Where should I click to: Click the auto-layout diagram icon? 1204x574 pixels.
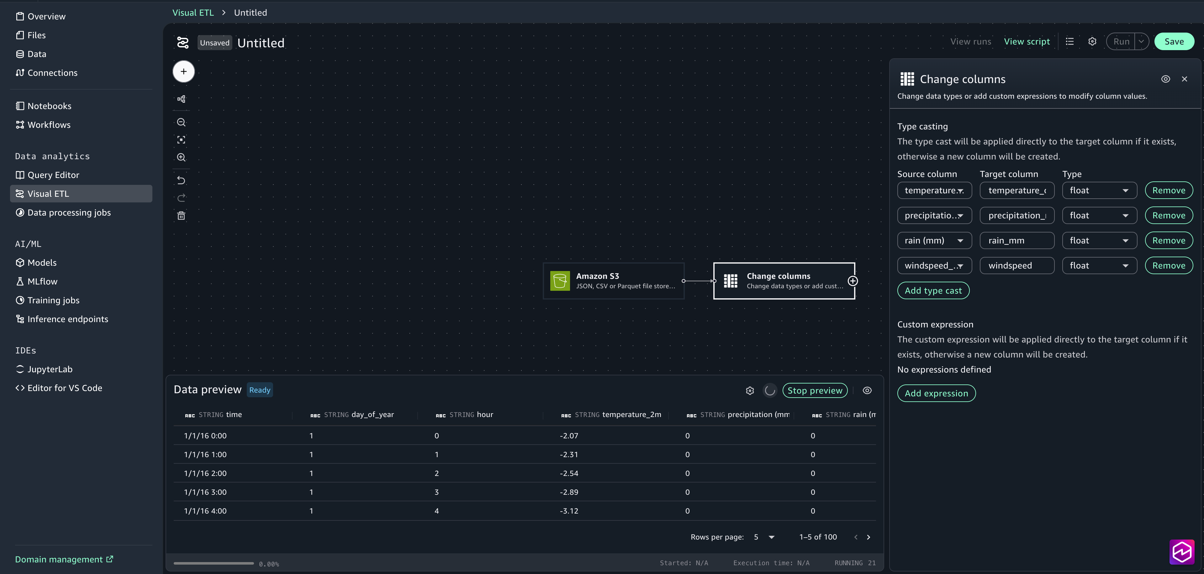[181, 99]
